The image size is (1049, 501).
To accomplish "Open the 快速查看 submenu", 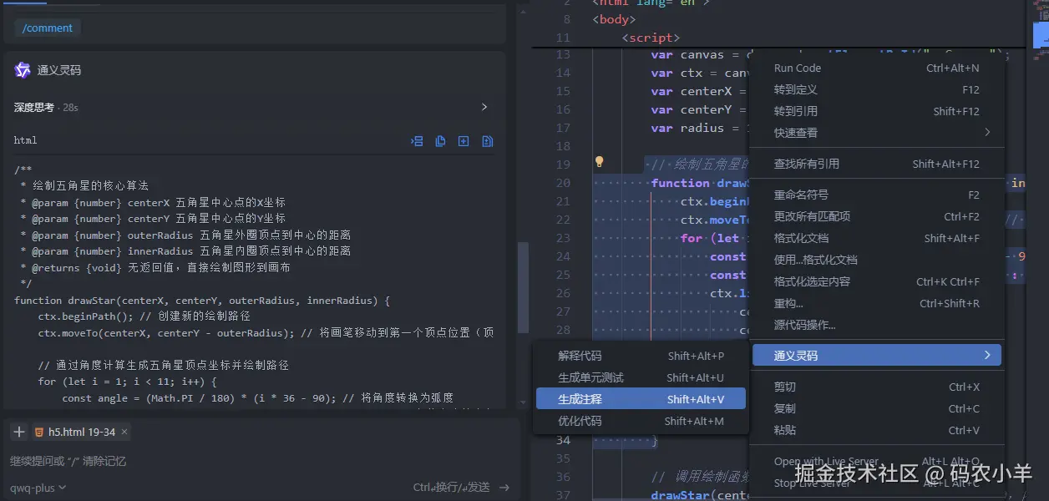I will coord(876,133).
